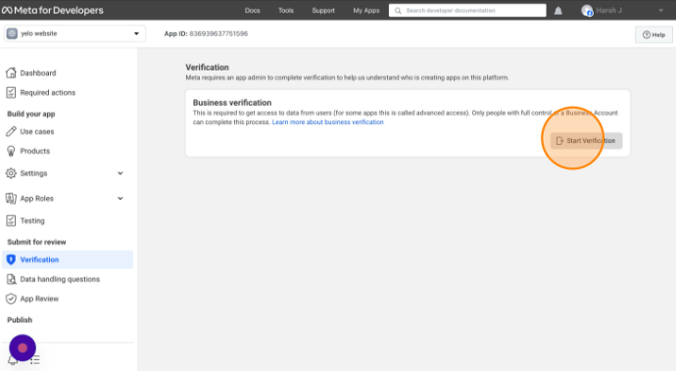The width and height of the screenshot is (676, 371).
Task: Click the Publish section label
Action: point(20,320)
